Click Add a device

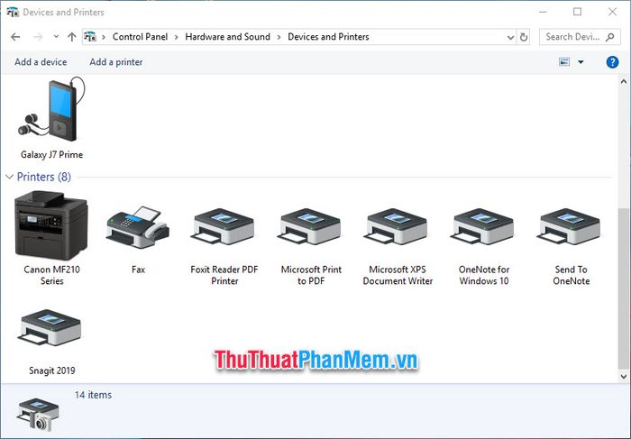click(41, 62)
